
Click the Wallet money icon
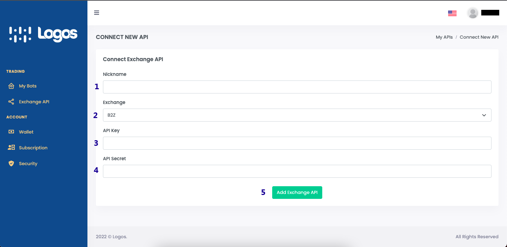pos(11,132)
